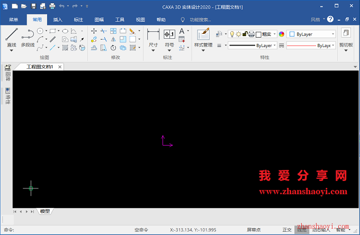Image resolution: width=360 pixels, height=235 pixels.
Task: Expand the 剪切板 clipboard dropdown
Action: click(346, 50)
